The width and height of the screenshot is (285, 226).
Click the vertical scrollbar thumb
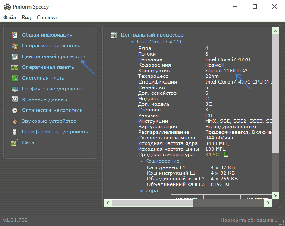275,93
